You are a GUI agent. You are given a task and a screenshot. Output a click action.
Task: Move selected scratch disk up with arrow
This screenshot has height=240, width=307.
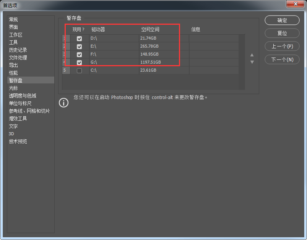click(x=252, y=55)
